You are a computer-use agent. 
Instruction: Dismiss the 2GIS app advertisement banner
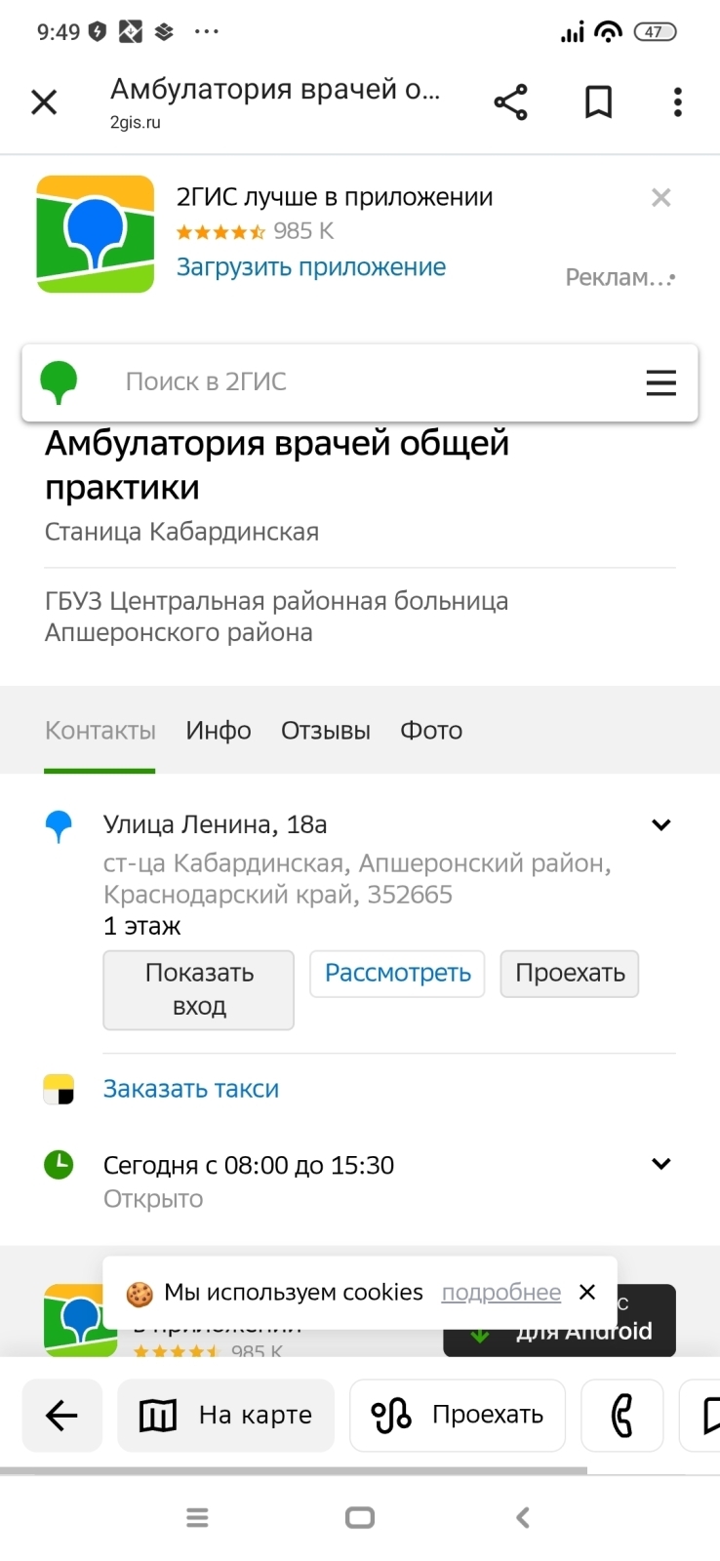[x=660, y=198]
